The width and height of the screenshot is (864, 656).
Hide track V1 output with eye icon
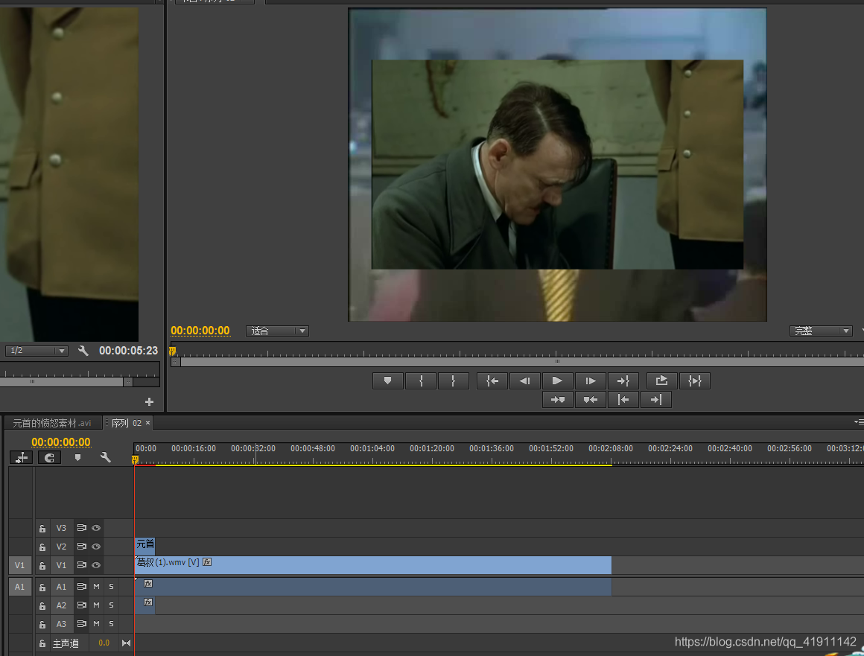point(96,565)
